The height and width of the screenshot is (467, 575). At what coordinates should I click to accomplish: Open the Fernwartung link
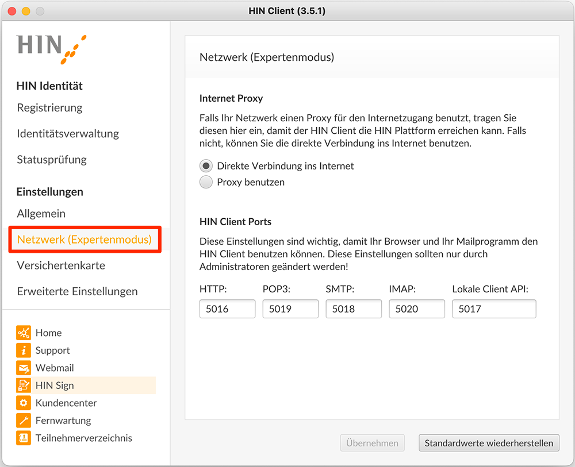coord(63,420)
